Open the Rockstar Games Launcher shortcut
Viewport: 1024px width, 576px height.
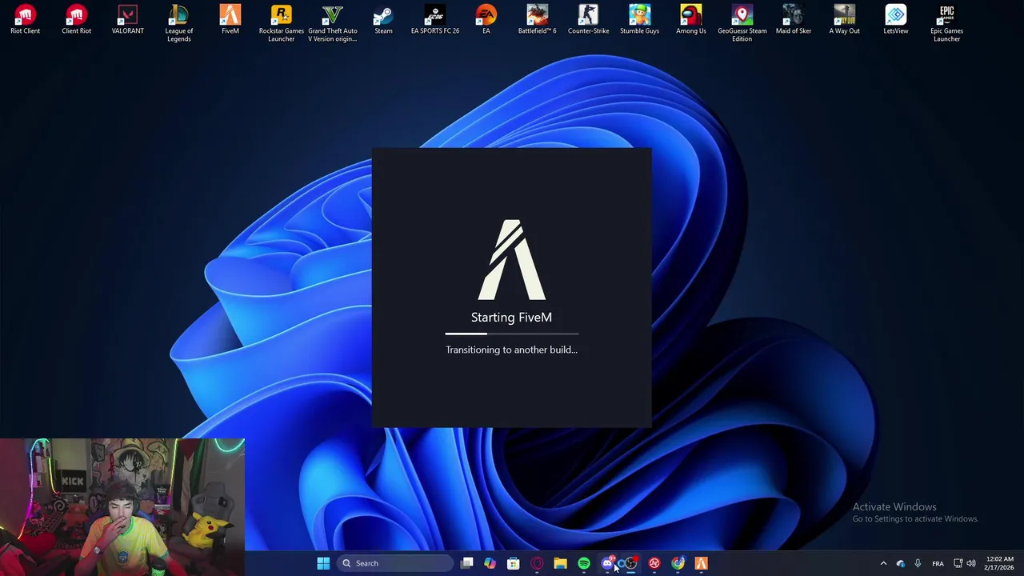pyautogui.click(x=282, y=23)
